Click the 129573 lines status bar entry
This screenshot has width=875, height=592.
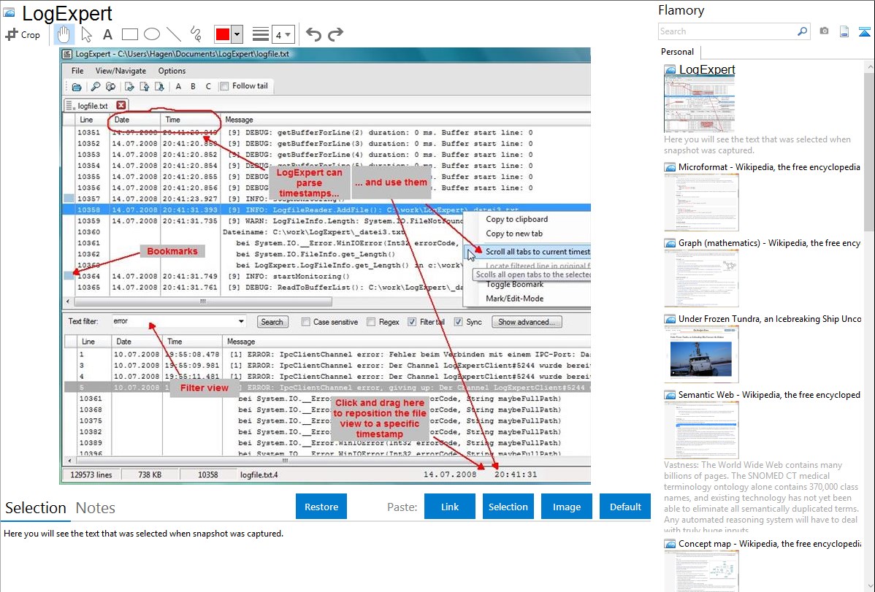pyautogui.click(x=91, y=474)
